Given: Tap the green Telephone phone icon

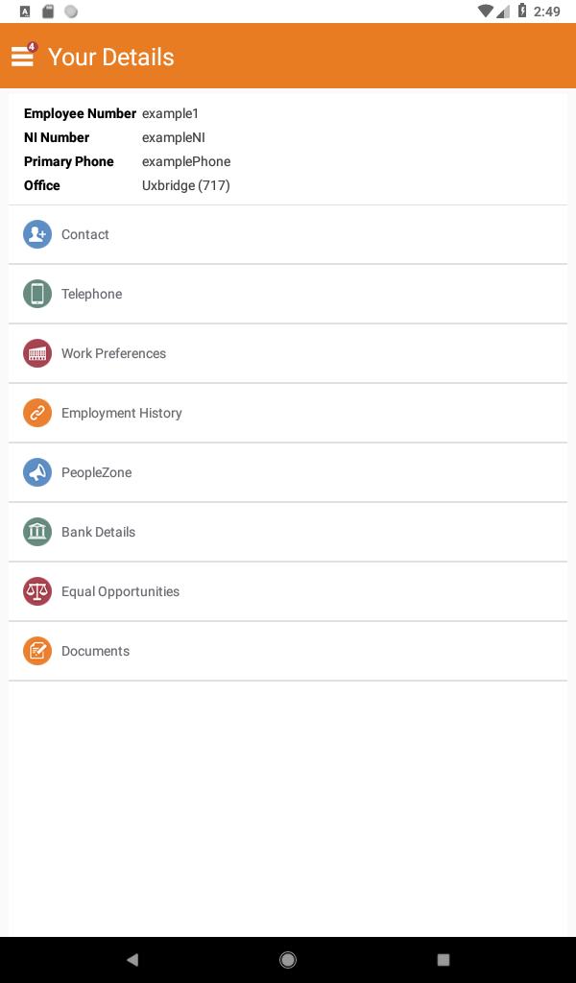Looking at the screenshot, I should [x=37, y=294].
